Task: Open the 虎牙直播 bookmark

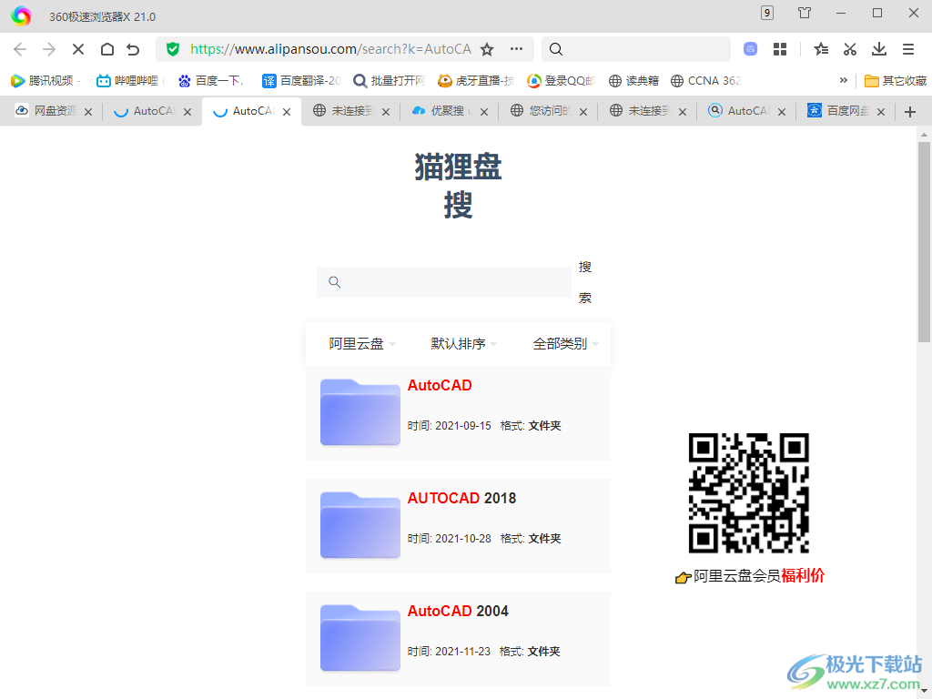Action: click(476, 81)
